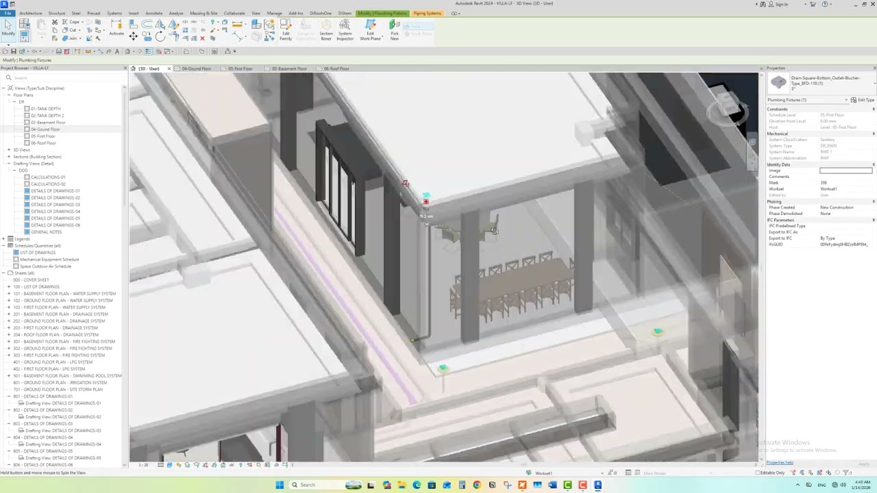This screenshot has height=493, width=877.
Task: Switch to the Annotate ribbon tab
Action: pyautogui.click(x=154, y=13)
